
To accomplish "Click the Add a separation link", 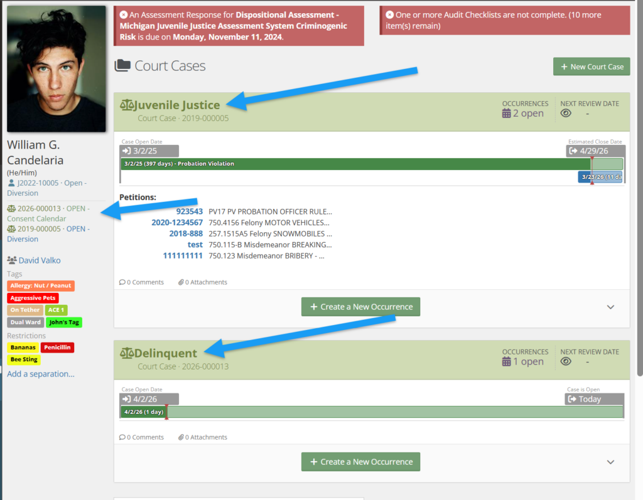I will [x=41, y=374].
